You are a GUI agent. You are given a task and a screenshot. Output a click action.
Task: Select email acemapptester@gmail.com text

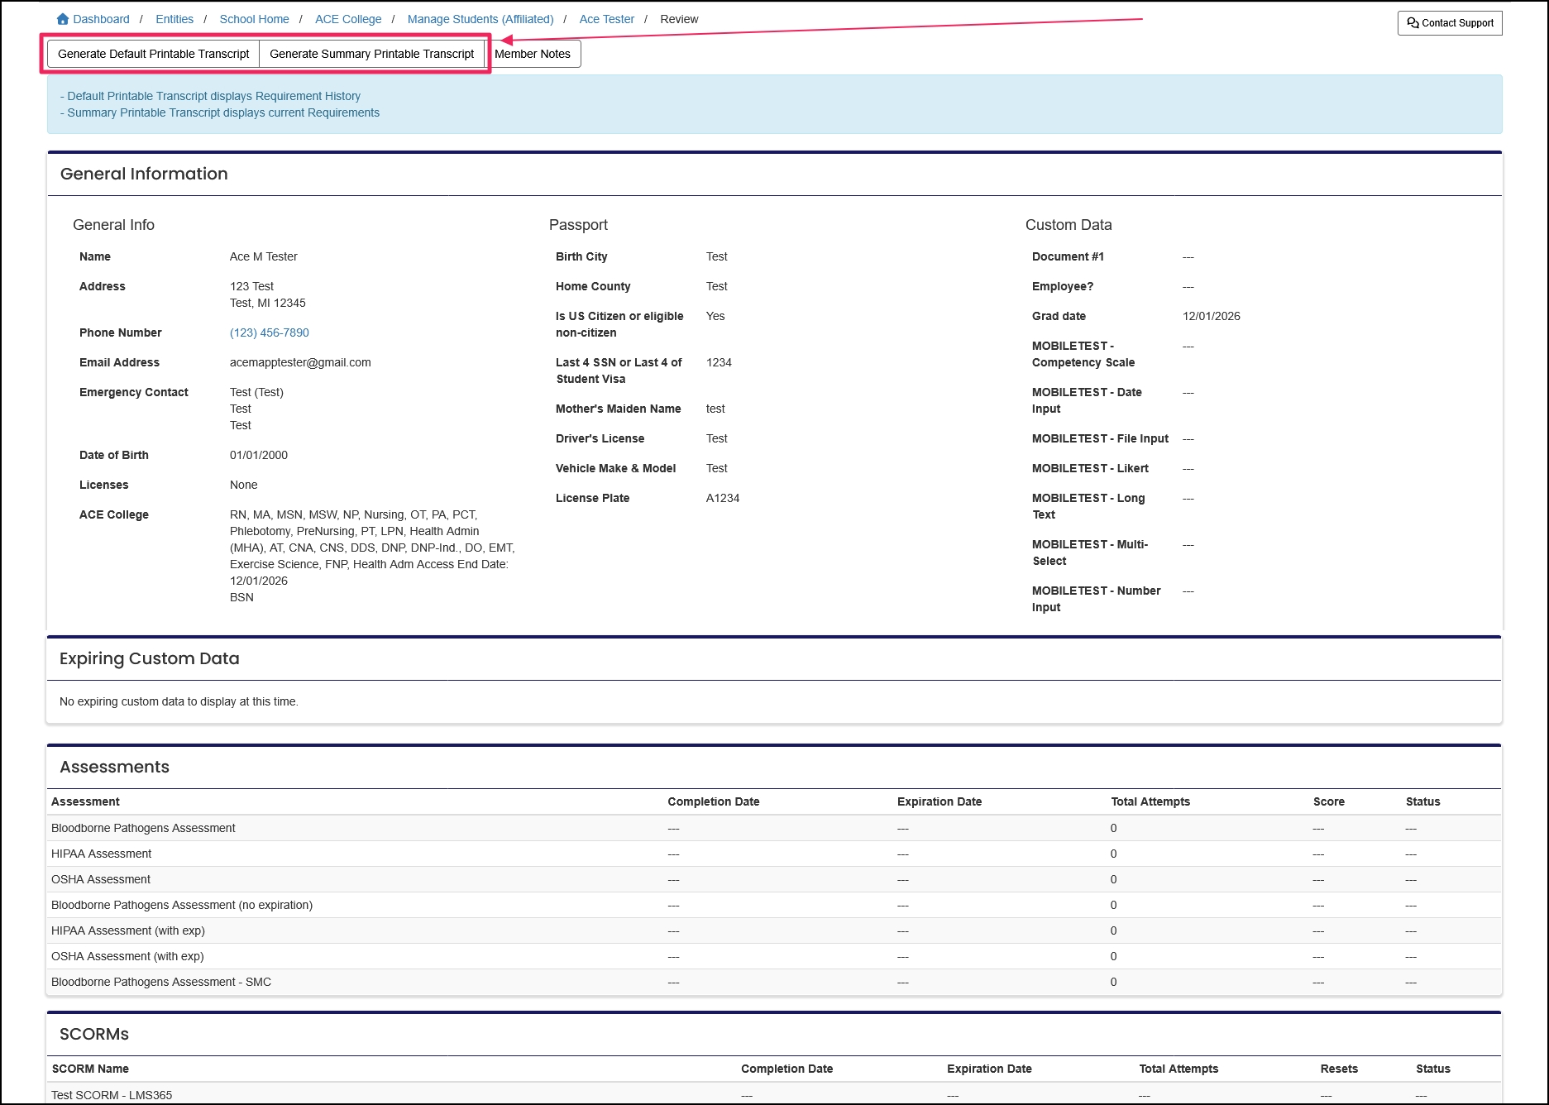(x=300, y=362)
